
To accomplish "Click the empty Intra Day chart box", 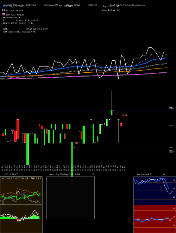I will [70, 198].
